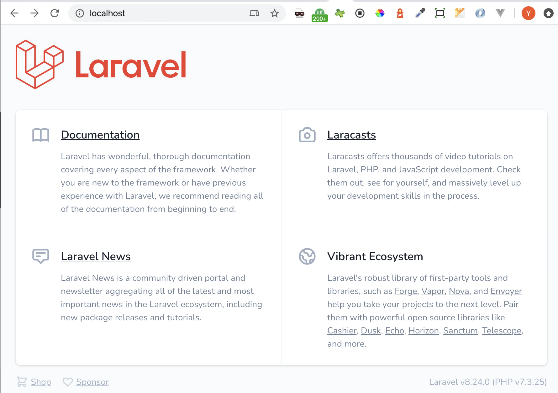The width and height of the screenshot is (558, 393).
Task: Click the globe icon beside Vibrant Ecosystem
Action: click(x=307, y=256)
